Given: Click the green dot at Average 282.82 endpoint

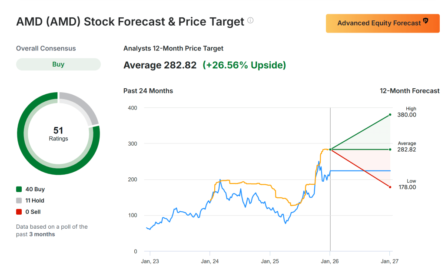Looking at the screenshot, I should pos(390,150).
